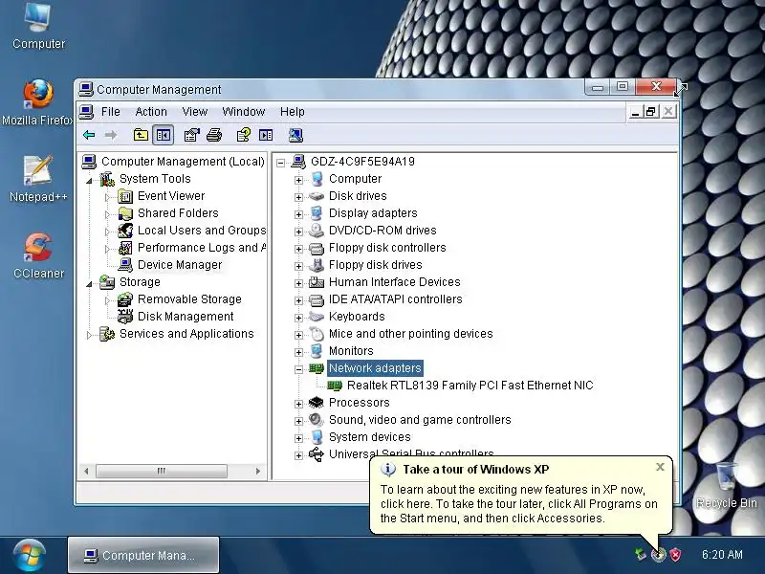Collapse the GDZ-4C9F5E94A19 root node
765x574 pixels.
(x=280, y=163)
